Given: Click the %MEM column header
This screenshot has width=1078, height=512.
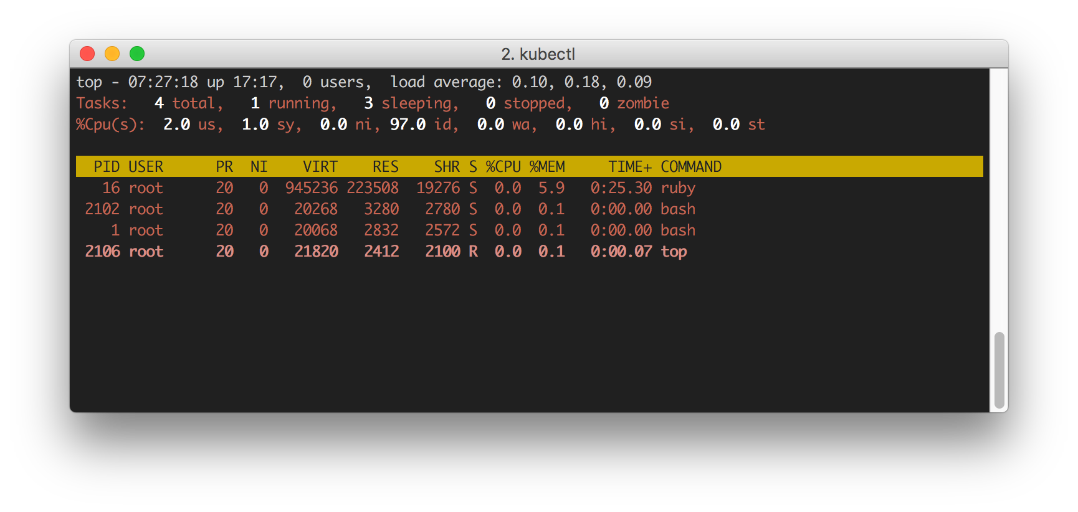Looking at the screenshot, I should point(547,167).
